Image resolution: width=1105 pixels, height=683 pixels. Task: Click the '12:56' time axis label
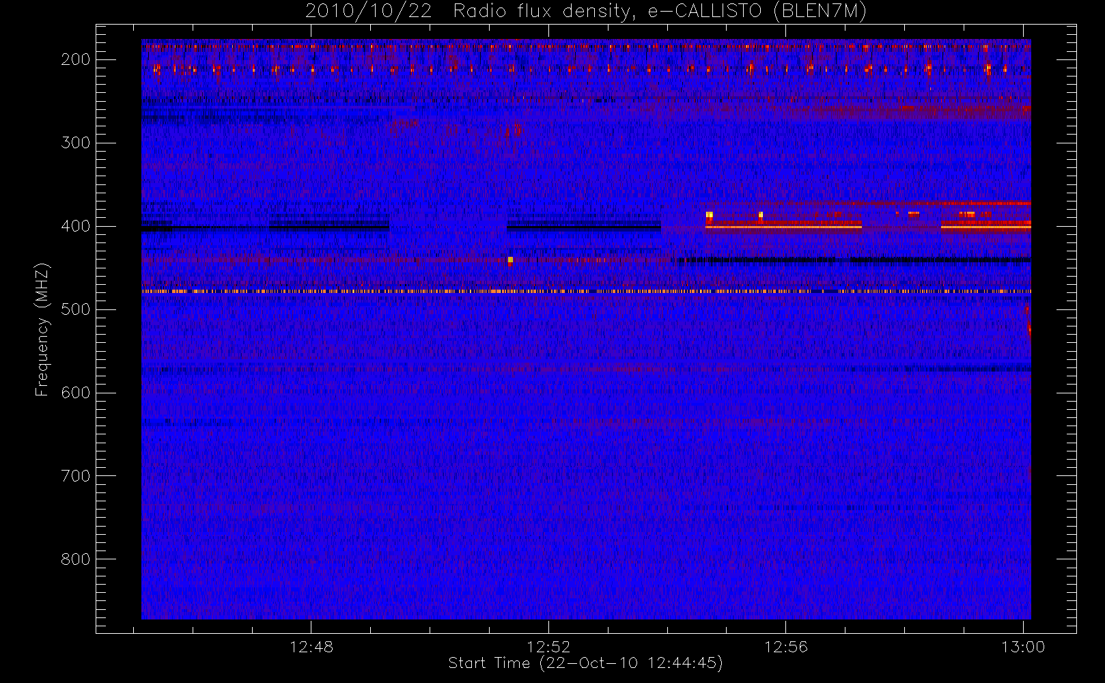click(x=785, y=647)
